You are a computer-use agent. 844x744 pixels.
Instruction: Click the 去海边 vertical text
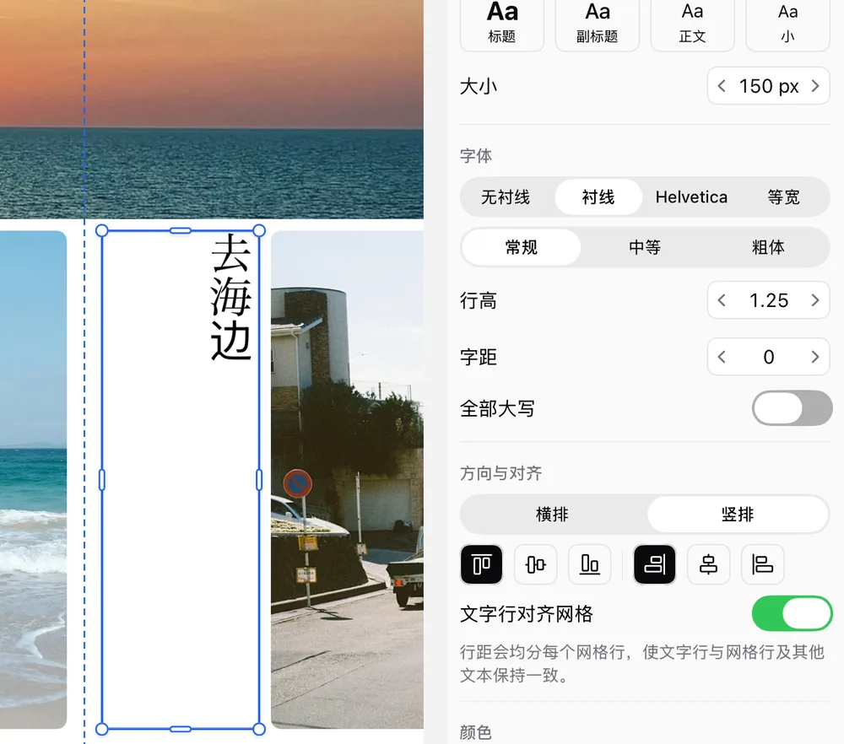[x=231, y=296]
